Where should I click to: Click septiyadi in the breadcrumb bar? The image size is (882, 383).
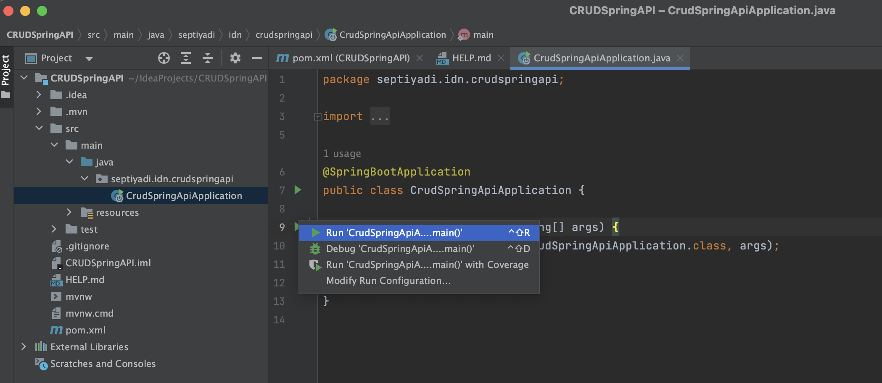pos(196,35)
